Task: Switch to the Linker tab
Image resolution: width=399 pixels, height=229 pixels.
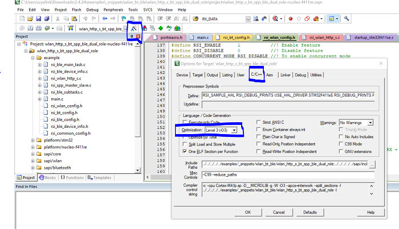Action: 285,74
